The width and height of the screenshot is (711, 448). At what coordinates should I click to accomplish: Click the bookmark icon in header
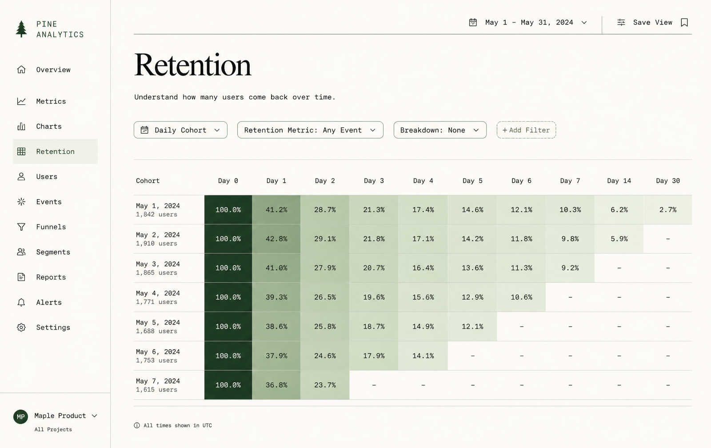(684, 22)
